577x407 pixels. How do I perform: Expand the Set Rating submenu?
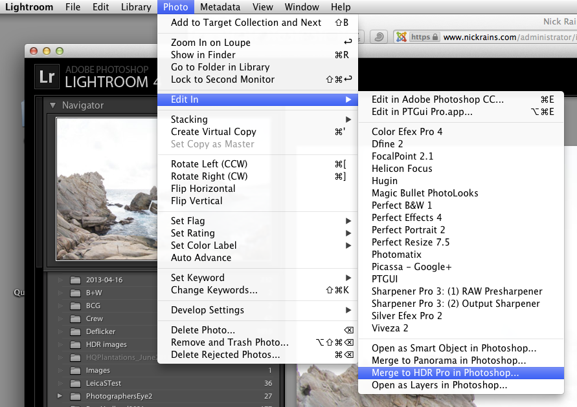[348, 233]
